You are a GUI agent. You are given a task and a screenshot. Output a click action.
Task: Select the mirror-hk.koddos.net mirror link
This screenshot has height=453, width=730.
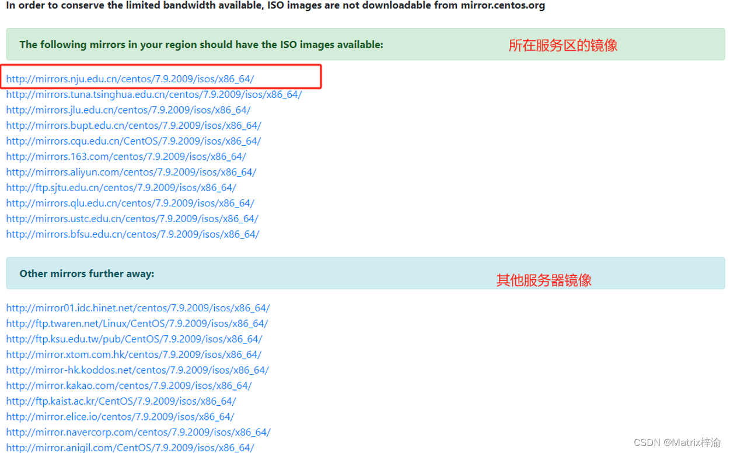click(138, 370)
